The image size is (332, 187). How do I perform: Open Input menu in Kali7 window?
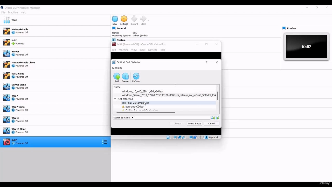click(x=142, y=50)
